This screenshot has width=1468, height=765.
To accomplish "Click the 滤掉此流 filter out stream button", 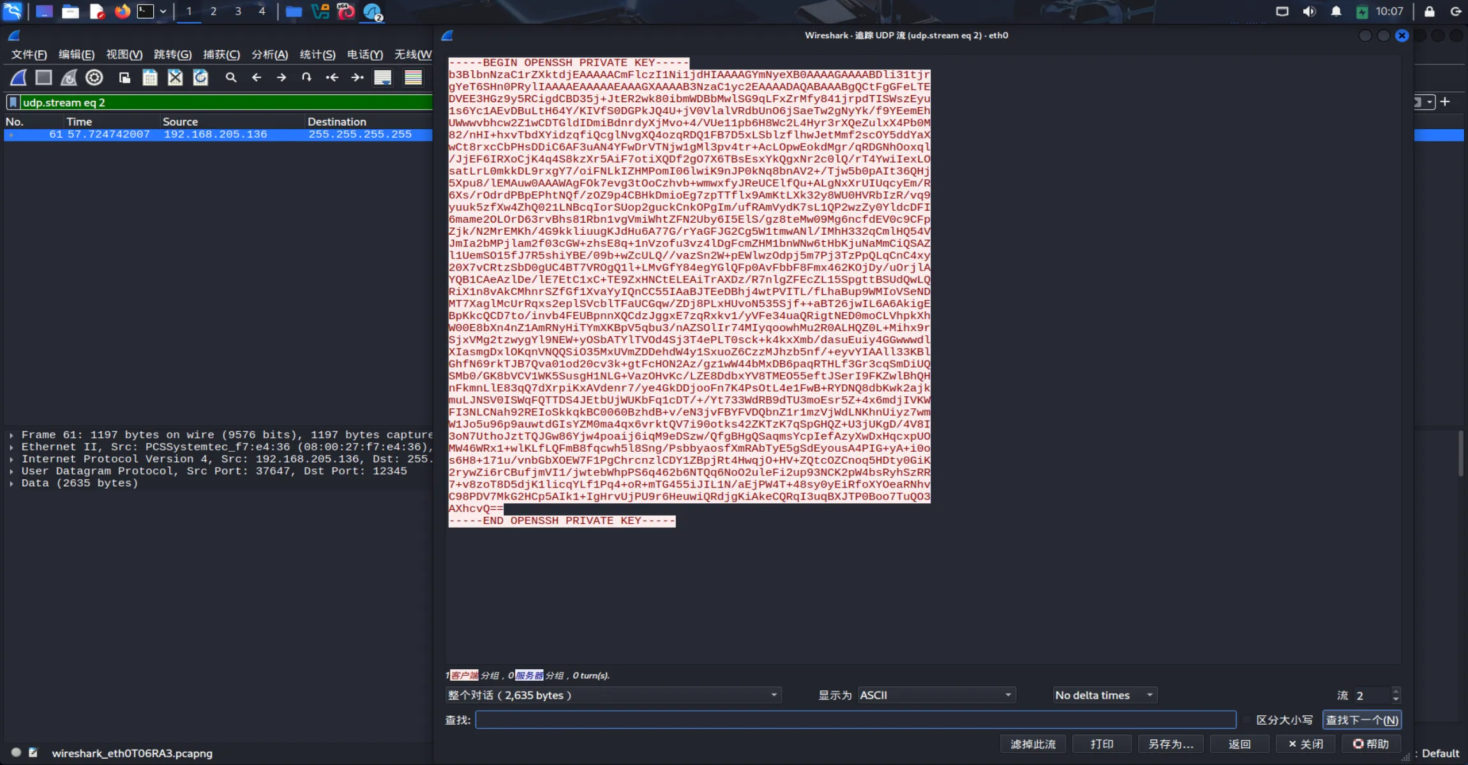I will click(x=1033, y=744).
